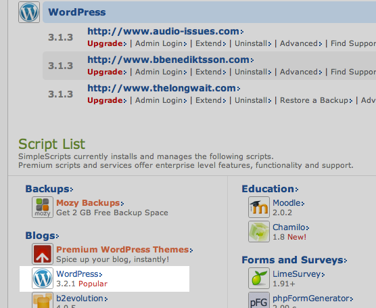Viewport: 376px width, 308px height.
Task: Click the Moodle graduation cap icon
Action: [x=259, y=207]
